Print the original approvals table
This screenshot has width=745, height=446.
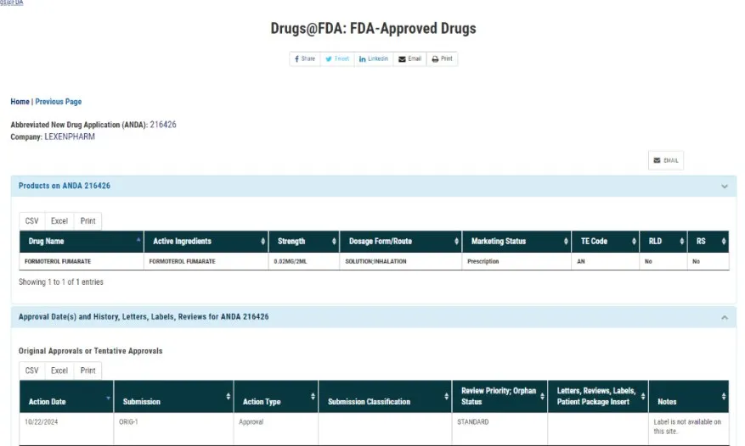(87, 371)
